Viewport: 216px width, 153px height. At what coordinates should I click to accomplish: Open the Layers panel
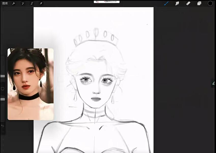[x=199, y=3]
